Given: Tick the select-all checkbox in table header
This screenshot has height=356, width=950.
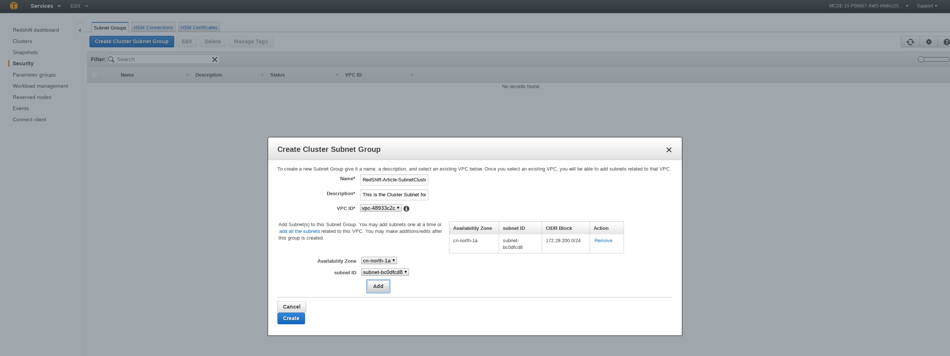Looking at the screenshot, I should [x=95, y=75].
